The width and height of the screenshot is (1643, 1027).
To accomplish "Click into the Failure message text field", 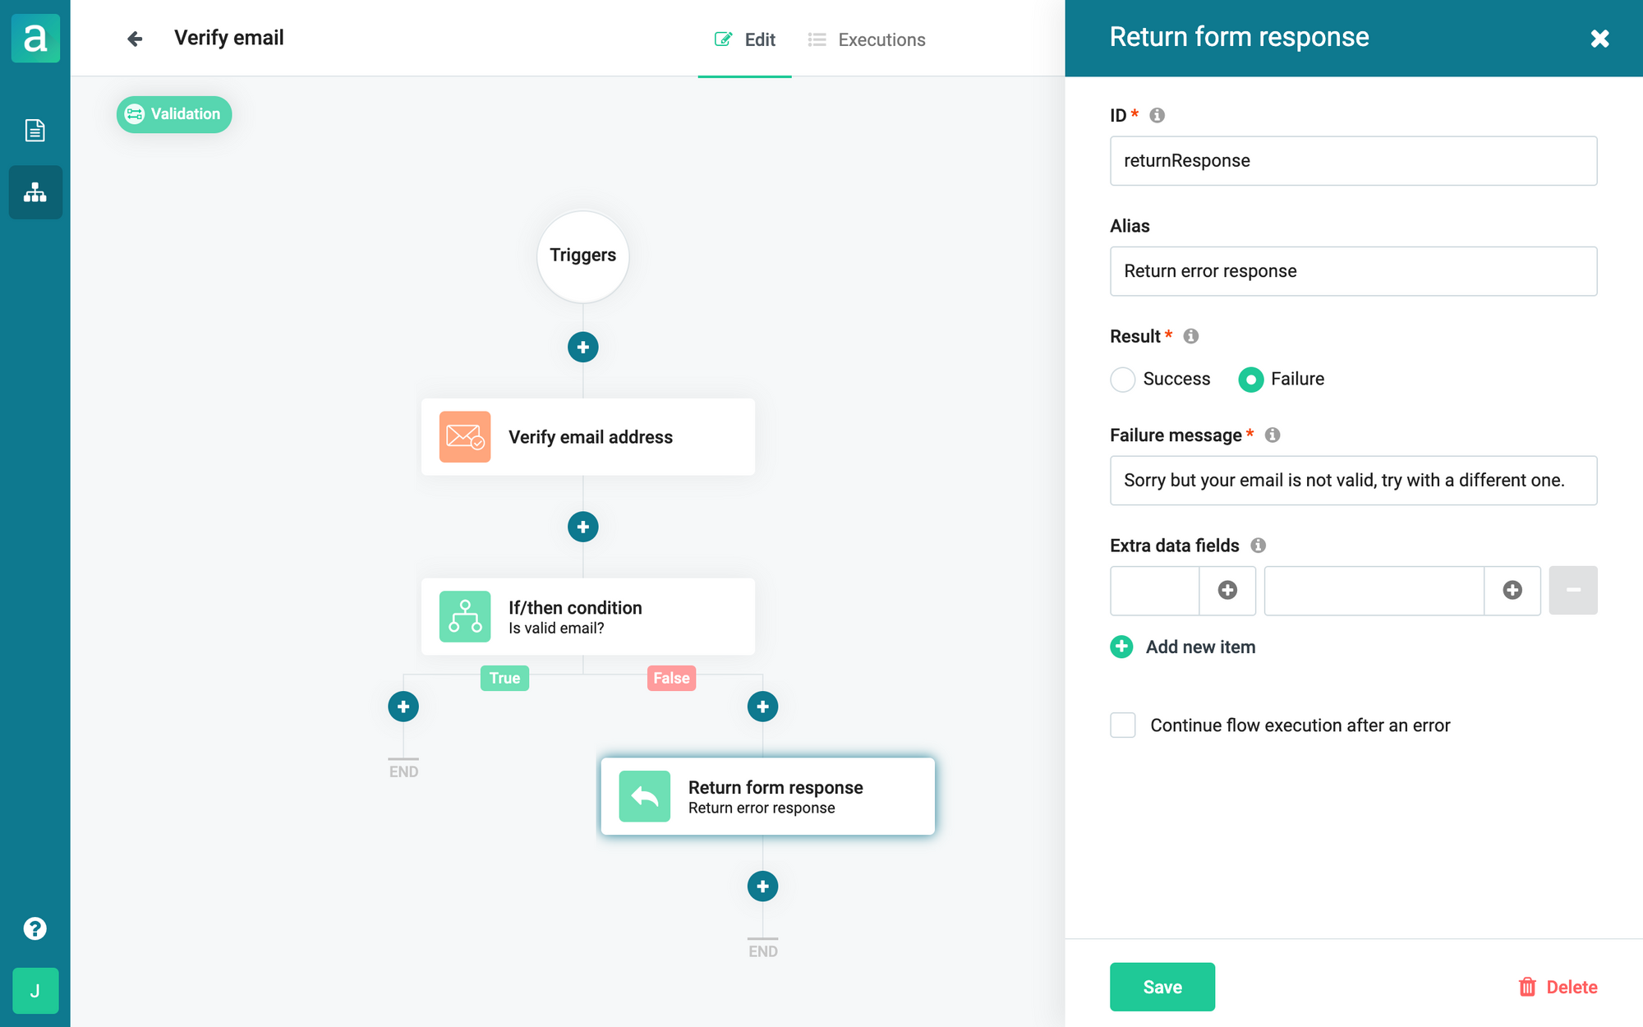I will click(1352, 481).
